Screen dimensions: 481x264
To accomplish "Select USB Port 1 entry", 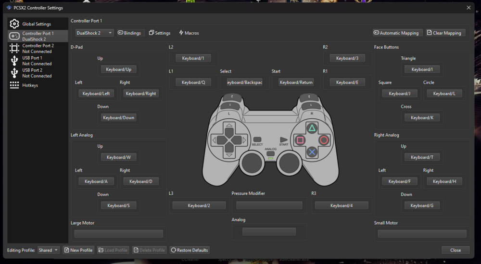I will click(37, 61).
